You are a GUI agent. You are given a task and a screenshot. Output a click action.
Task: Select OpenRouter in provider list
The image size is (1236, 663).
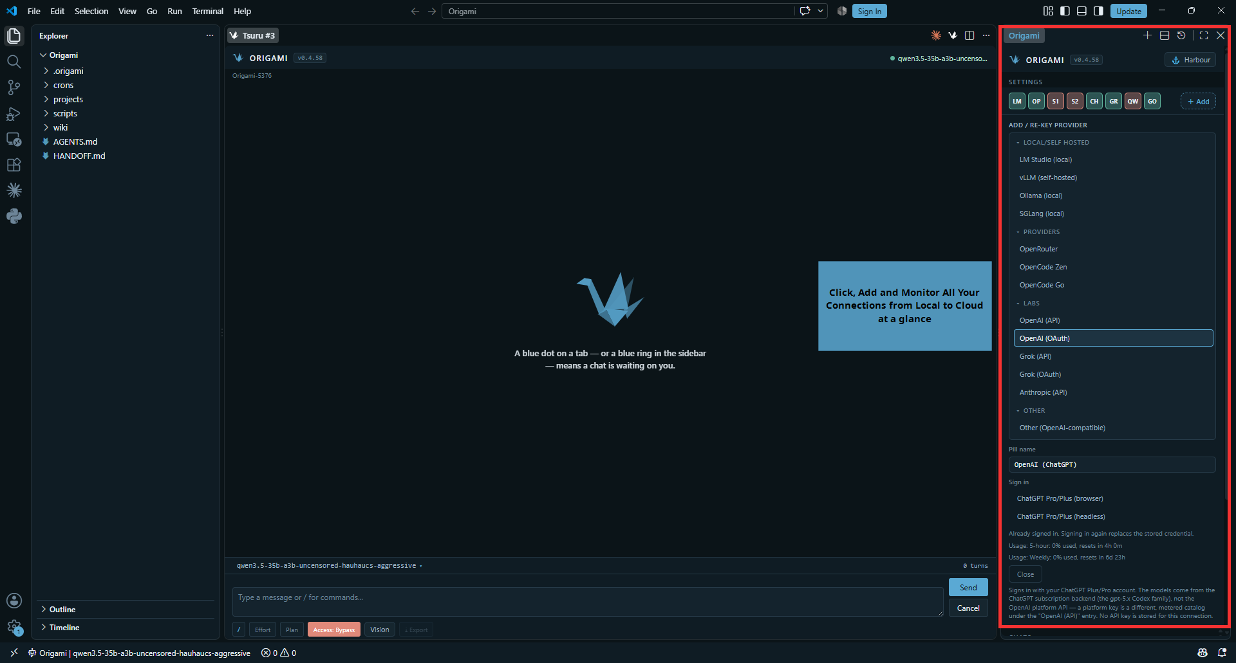pyautogui.click(x=1113, y=249)
